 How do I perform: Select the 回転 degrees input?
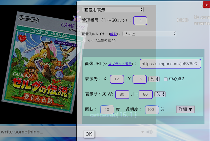tap(107, 109)
